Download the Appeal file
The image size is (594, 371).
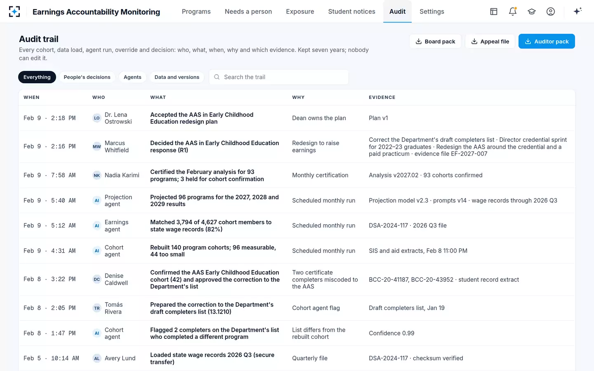[x=490, y=41]
